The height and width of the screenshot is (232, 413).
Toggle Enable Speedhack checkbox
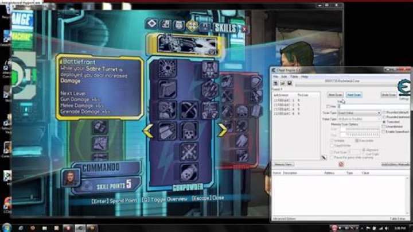pos(384,132)
